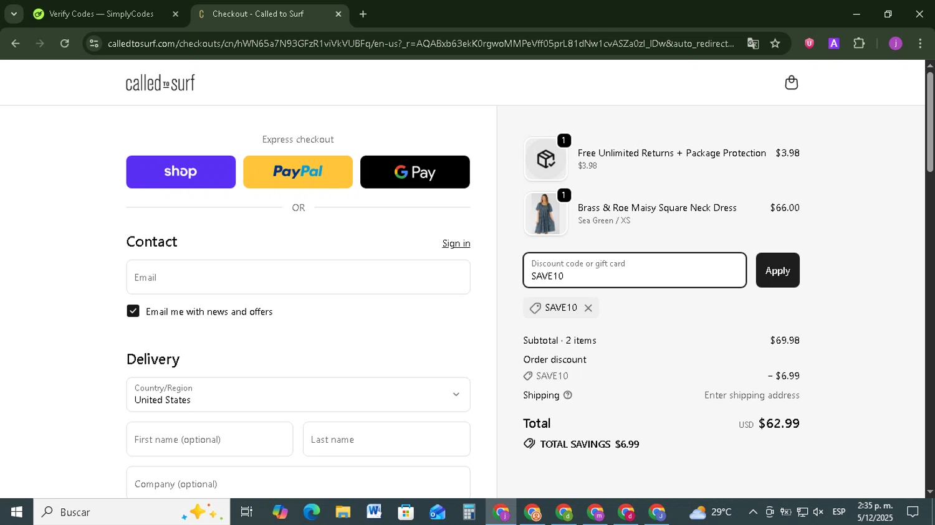
Task: Bookmark this page with the star icon
Action: point(775,44)
